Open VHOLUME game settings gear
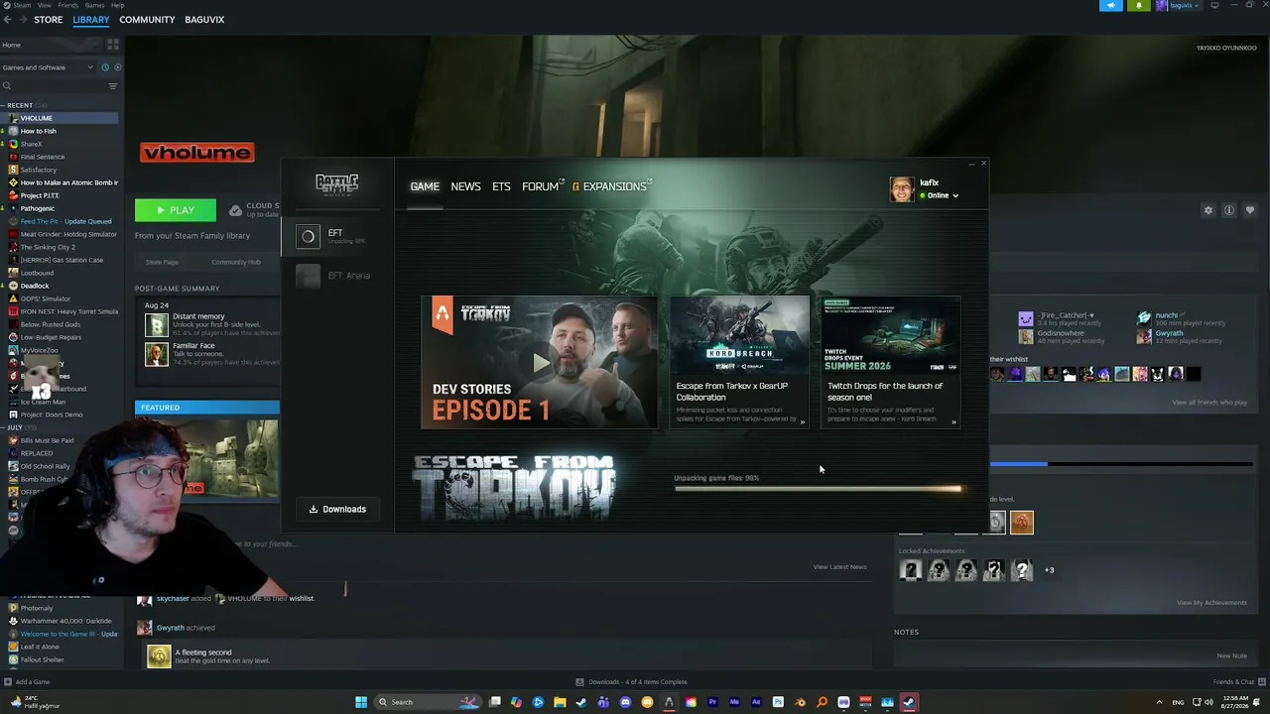 1207,210
